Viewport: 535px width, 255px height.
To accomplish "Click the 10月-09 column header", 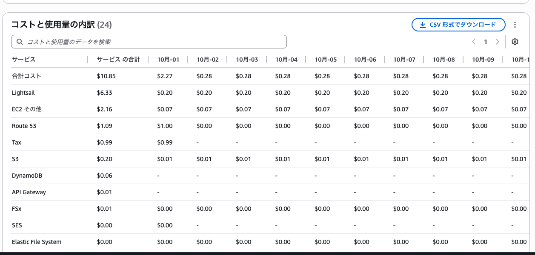I will click(x=483, y=59).
